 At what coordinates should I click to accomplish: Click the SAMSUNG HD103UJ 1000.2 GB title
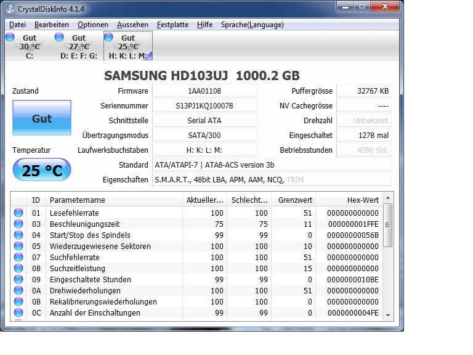202,76
